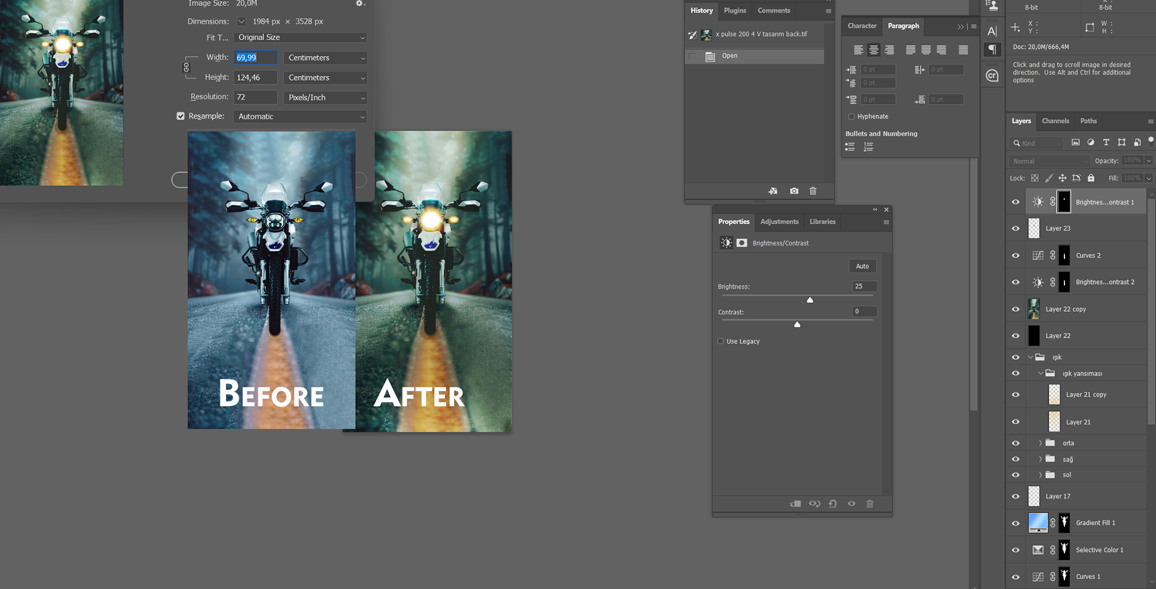Open Resample method Automatic dropdown
This screenshot has width=1156, height=589.
[x=300, y=117]
